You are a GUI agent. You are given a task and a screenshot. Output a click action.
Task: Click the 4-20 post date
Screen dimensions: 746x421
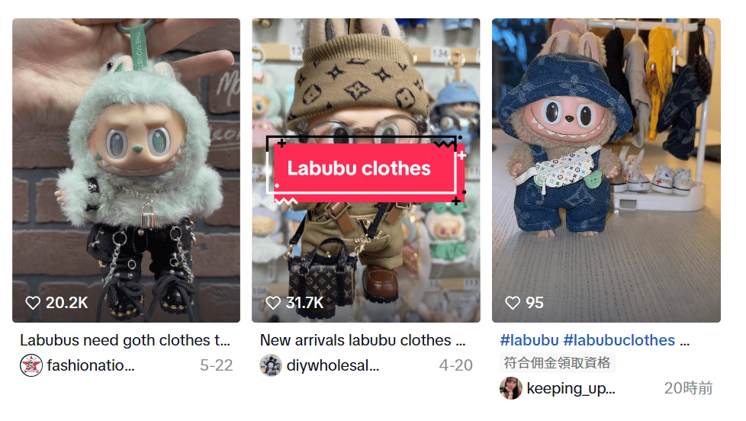click(x=456, y=365)
